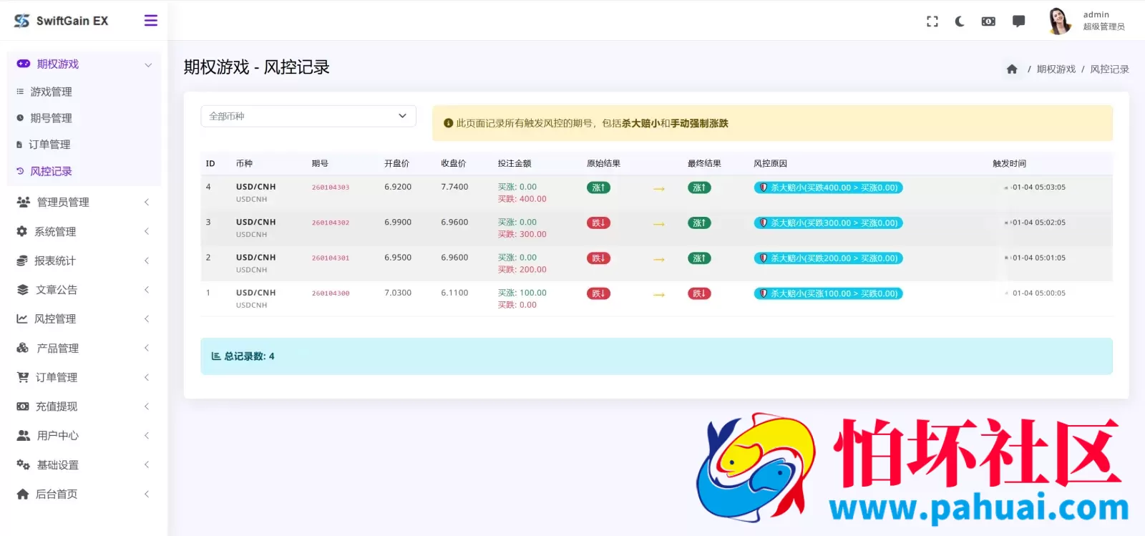
Task: Click the 用户中心 people icon
Action: click(24, 435)
